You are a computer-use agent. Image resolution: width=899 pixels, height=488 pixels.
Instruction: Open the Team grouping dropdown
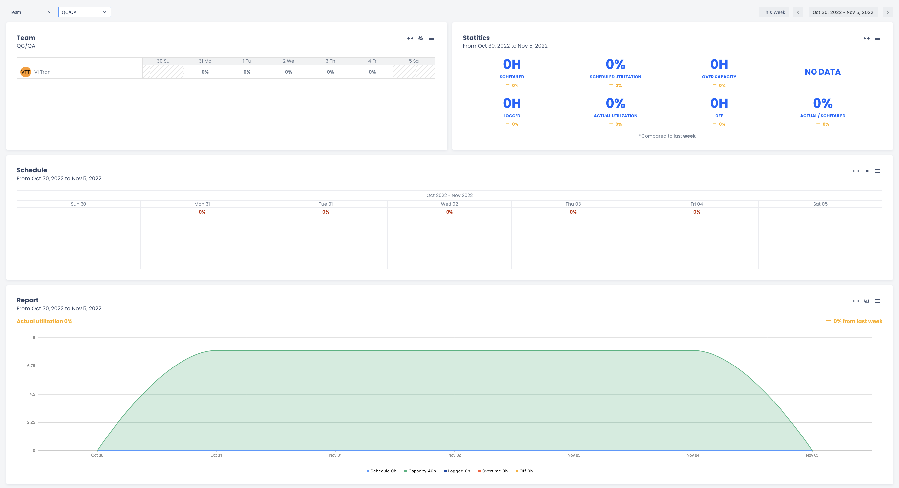tap(30, 12)
